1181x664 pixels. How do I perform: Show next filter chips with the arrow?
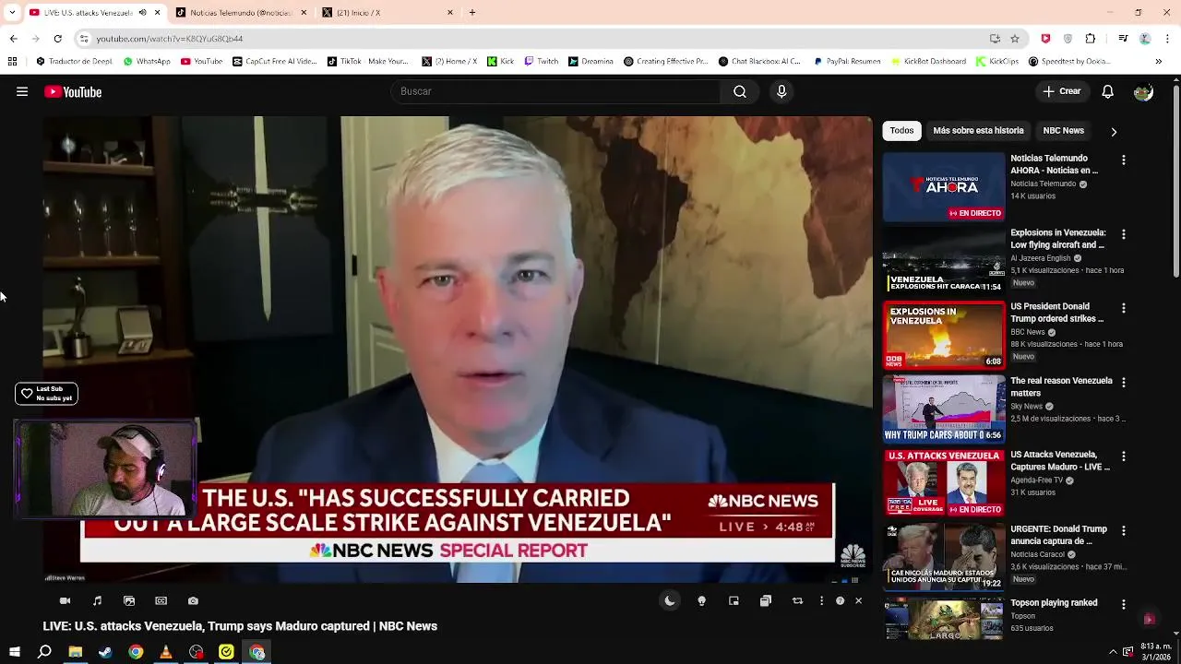pyautogui.click(x=1114, y=131)
